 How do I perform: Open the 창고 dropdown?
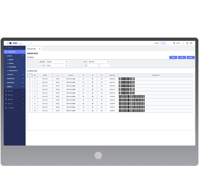[99, 62]
